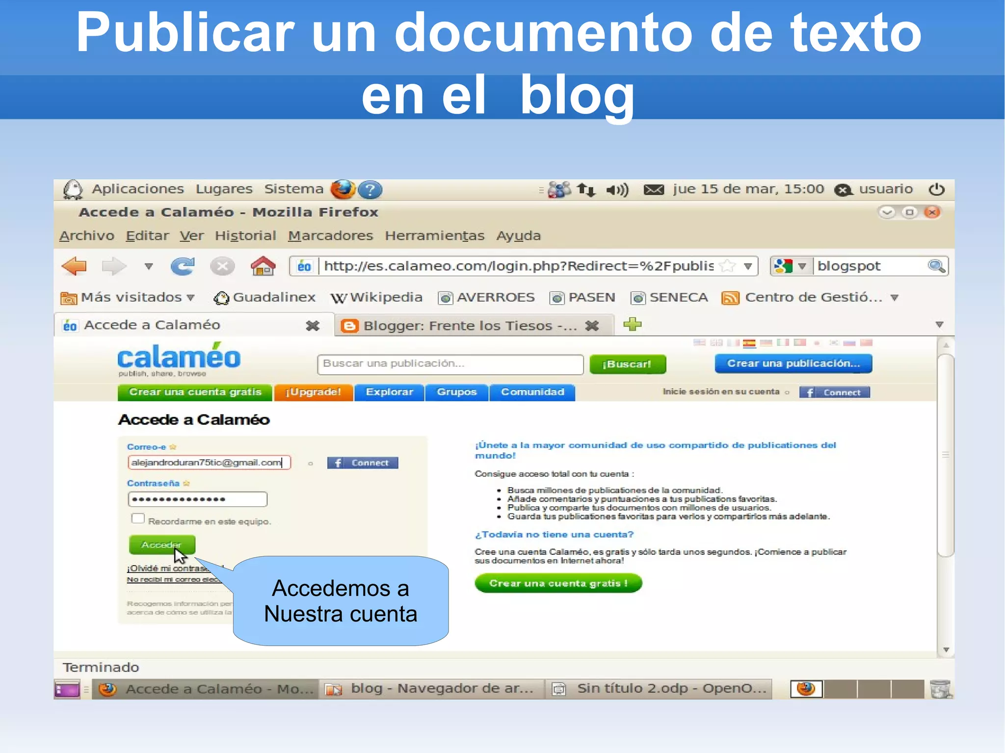Click the calaméo logo
The height and width of the screenshot is (753, 1005).
coord(179,360)
